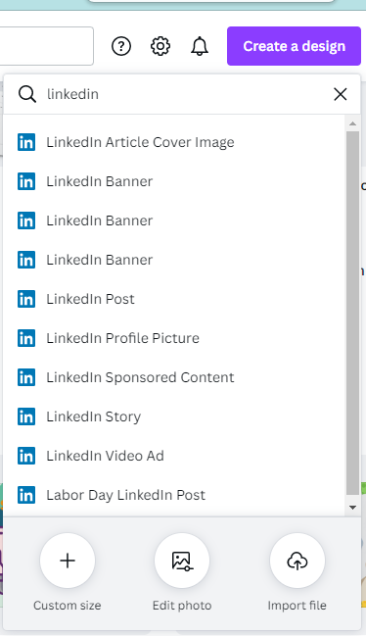366x636 pixels.
Task: Click the Import file cloud icon
Action: tap(297, 561)
